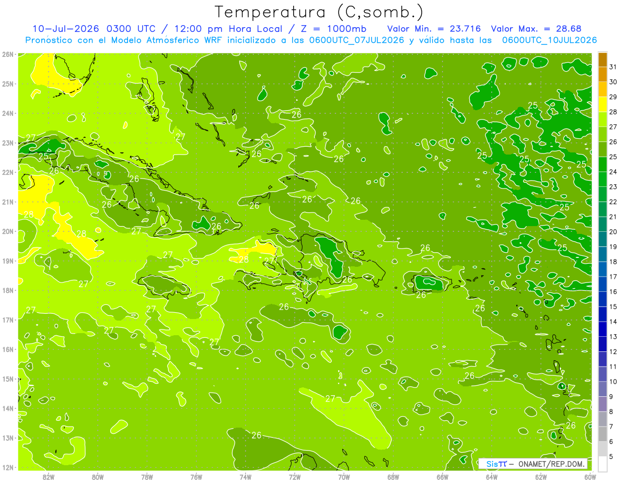
Task: Click the "16N" latitude label
Action: [x=8, y=349]
